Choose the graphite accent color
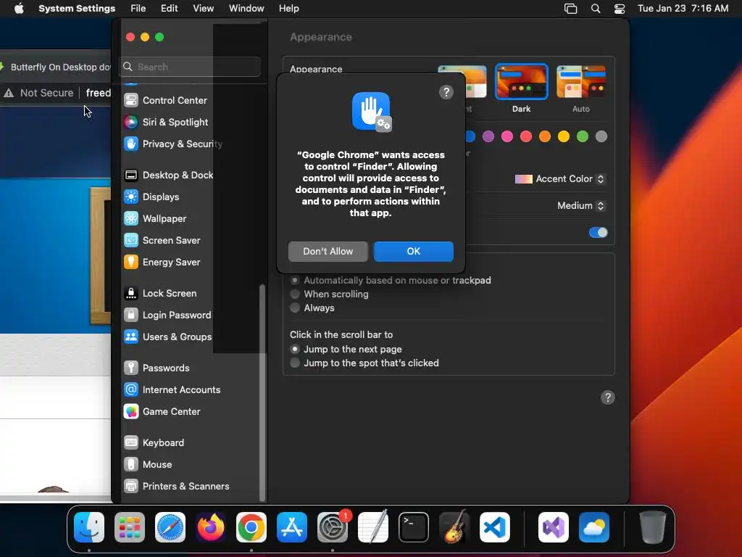Screen dimensions: 742x557 click(601, 136)
